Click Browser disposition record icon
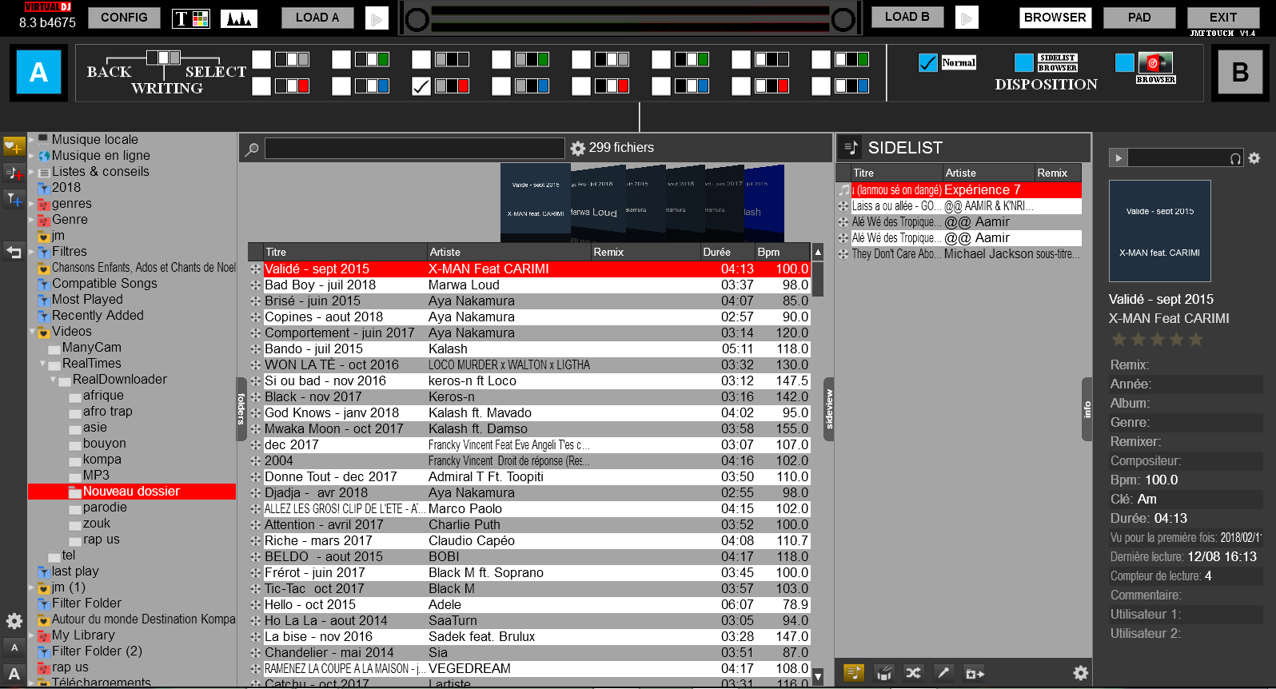The image size is (1276, 689). coord(1155,64)
